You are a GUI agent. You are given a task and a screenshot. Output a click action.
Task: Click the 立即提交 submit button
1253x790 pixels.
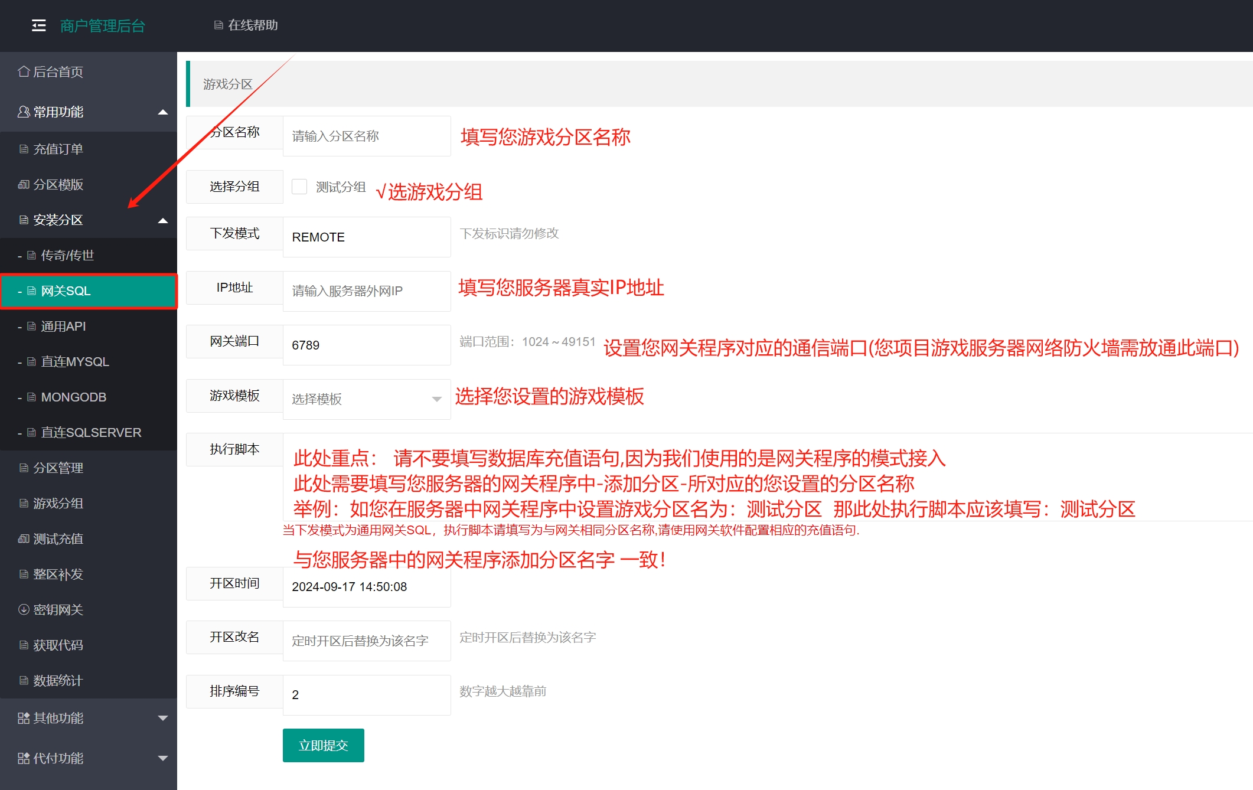pyautogui.click(x=323, y=745)
